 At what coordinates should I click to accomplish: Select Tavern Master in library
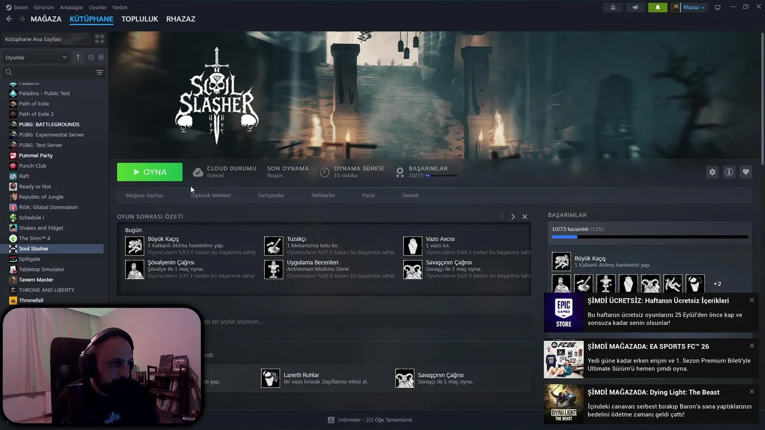36,279
